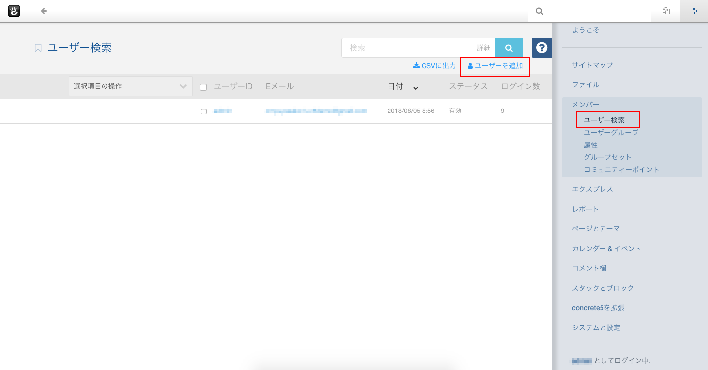Click the bookmark icon beside ユーザー検索 title

pyautogui.click(x=38, y=48)
